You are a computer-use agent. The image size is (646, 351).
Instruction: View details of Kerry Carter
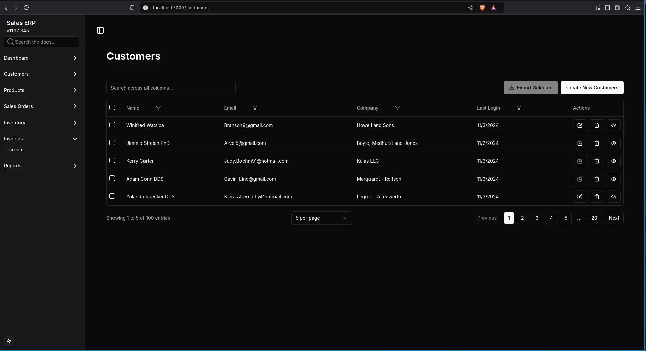613,161
